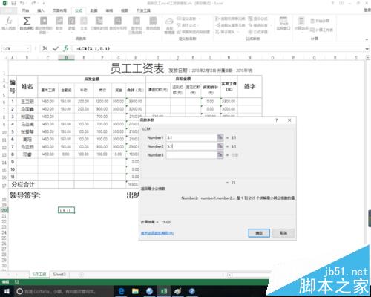This screenshot has height=297, width=371.
Task: Switch to the 页面布局 (Page Layout) tab
Action: tap(59, 10)
